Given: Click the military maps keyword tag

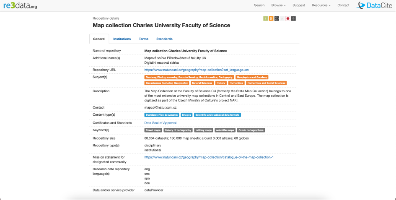Looking at the screenshot, I should coord(204,130).
